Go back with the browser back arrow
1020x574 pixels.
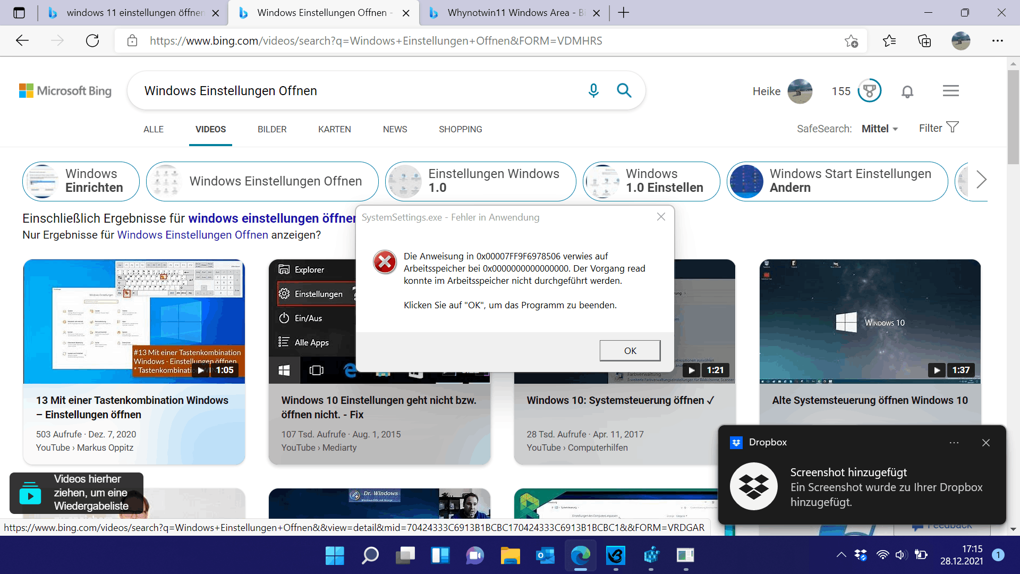[x=22, y=41]
